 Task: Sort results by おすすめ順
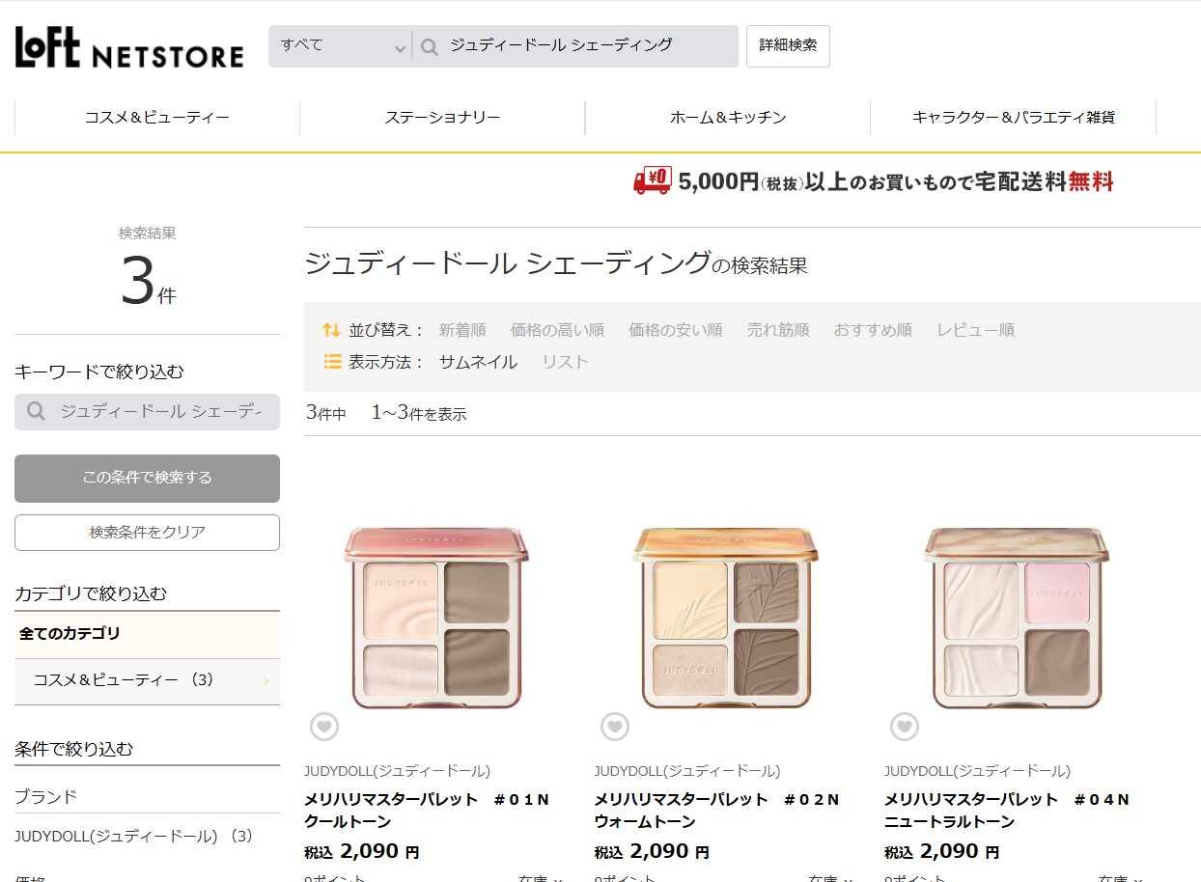[x=873, y=330]
